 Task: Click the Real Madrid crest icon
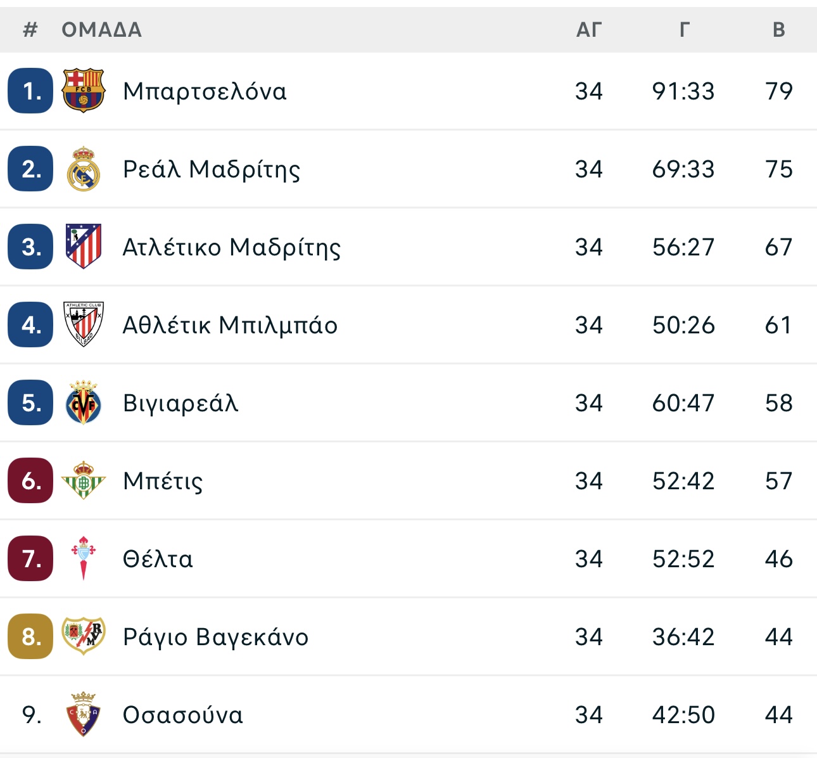[x=83, y=169]
